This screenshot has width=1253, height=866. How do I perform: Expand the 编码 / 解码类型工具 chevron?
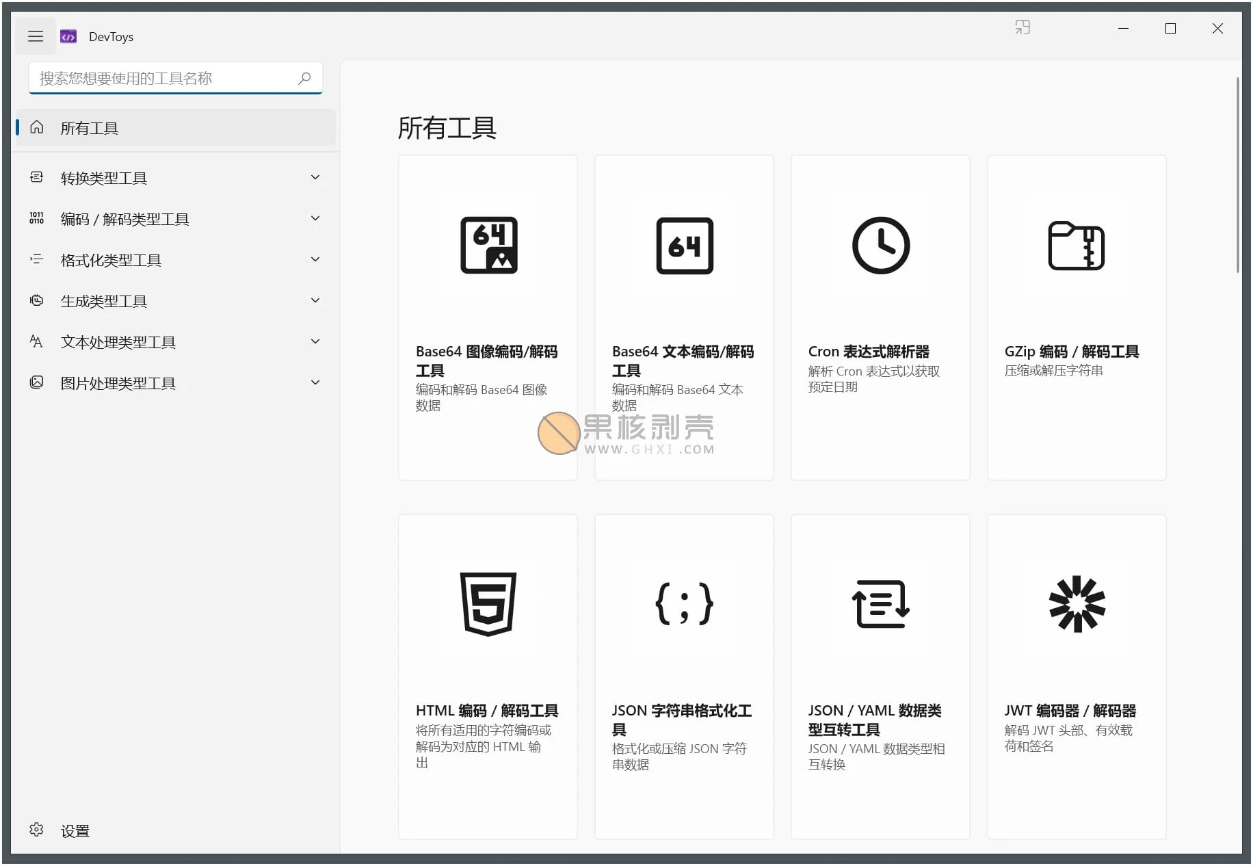(x=315, y=218)
